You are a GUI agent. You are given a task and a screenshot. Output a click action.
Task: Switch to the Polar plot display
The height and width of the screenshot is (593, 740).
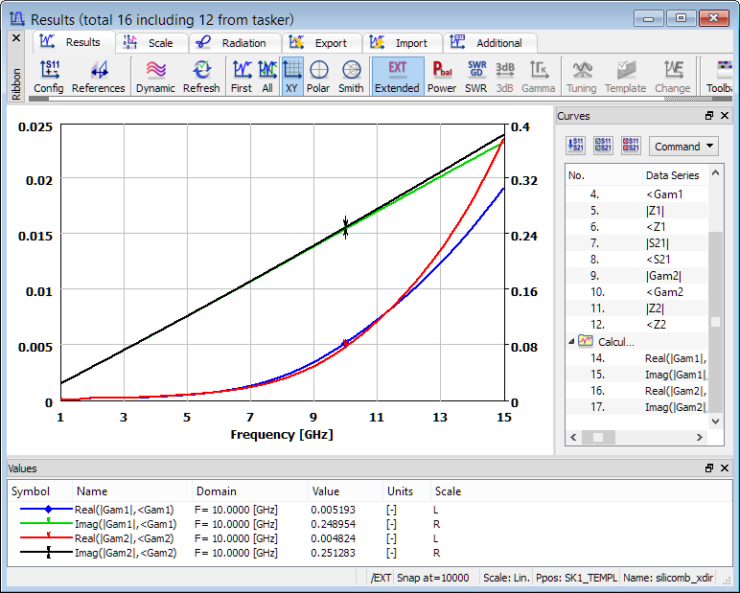[318, 76]
